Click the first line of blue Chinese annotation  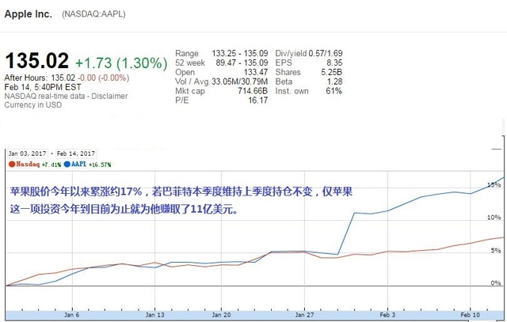click(x=181, y=191)
